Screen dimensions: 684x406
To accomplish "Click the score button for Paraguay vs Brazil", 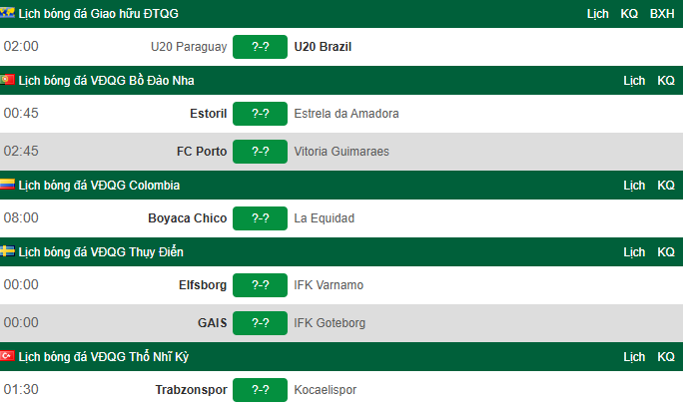I will coord(260,47).
